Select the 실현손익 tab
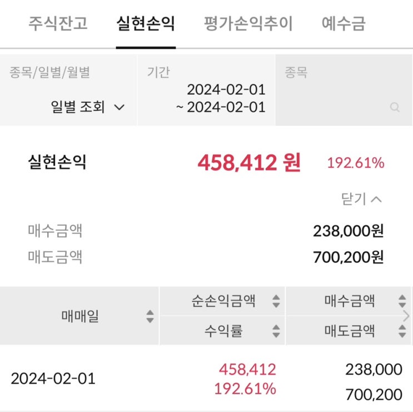Viewport: 413px width, 412px height. [x=146, y=24]
